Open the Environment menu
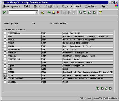The height and width of the screenshot is (101, 119). coord(72,6)
